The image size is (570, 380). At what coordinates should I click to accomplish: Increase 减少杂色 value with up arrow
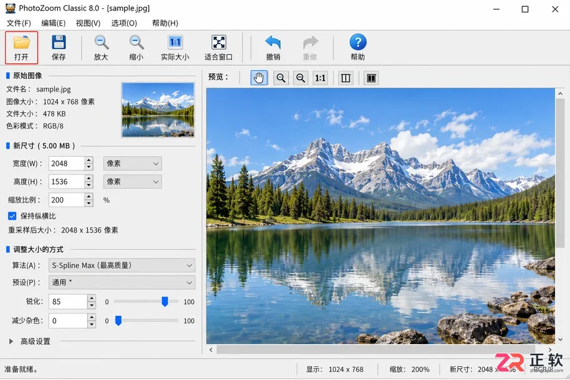[x=91, y=317]
